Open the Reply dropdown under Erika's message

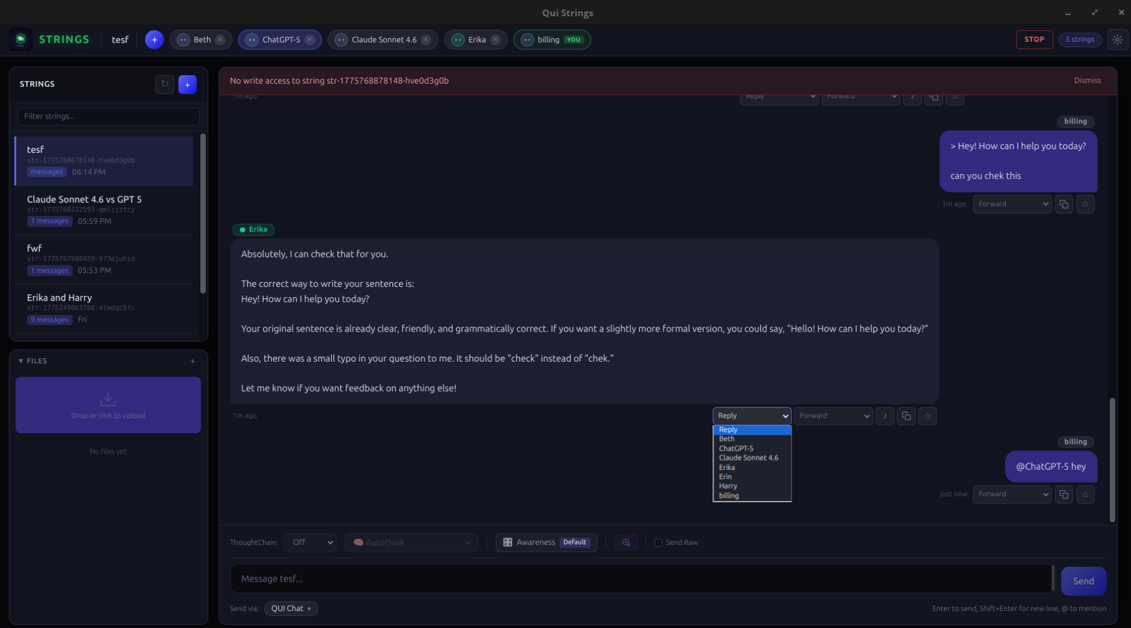(x=752, y=416)
